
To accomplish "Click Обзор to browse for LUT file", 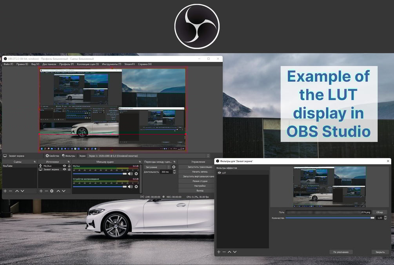I will click(x=379, y=212).
